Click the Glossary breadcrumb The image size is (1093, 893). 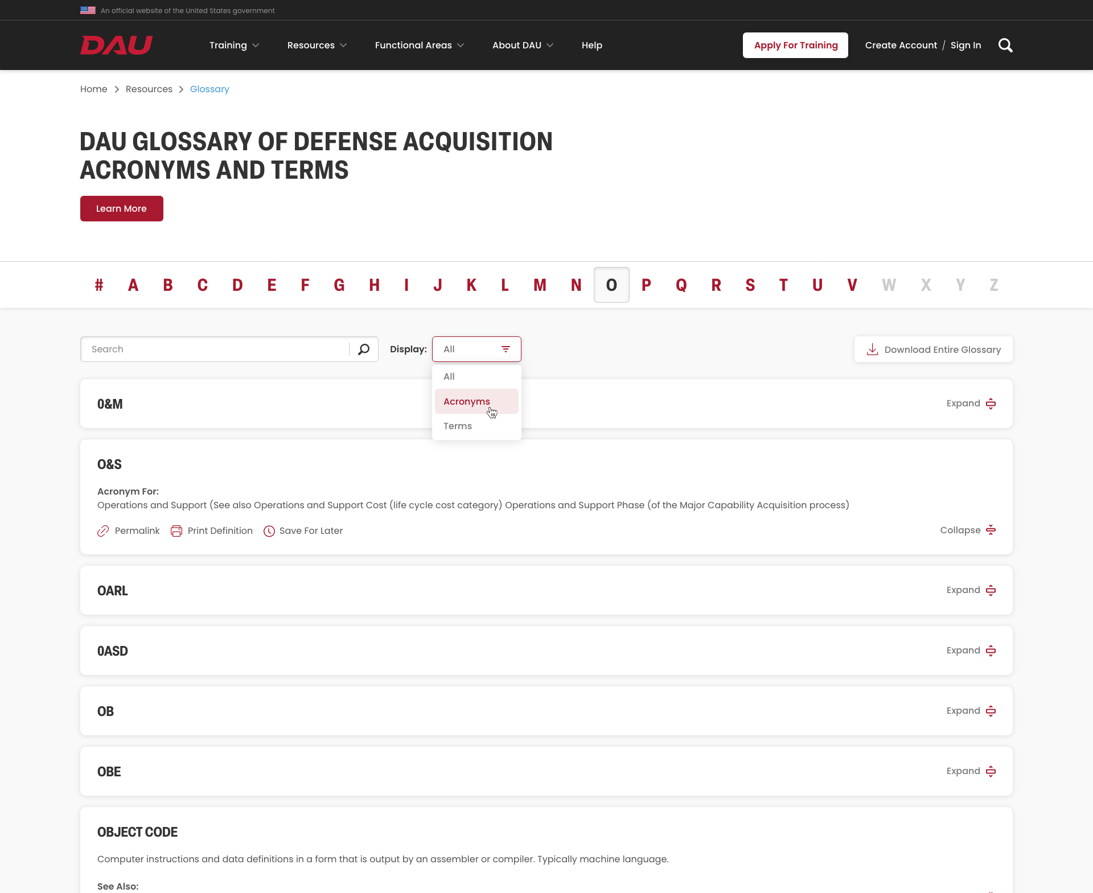[x=209, y=89]
